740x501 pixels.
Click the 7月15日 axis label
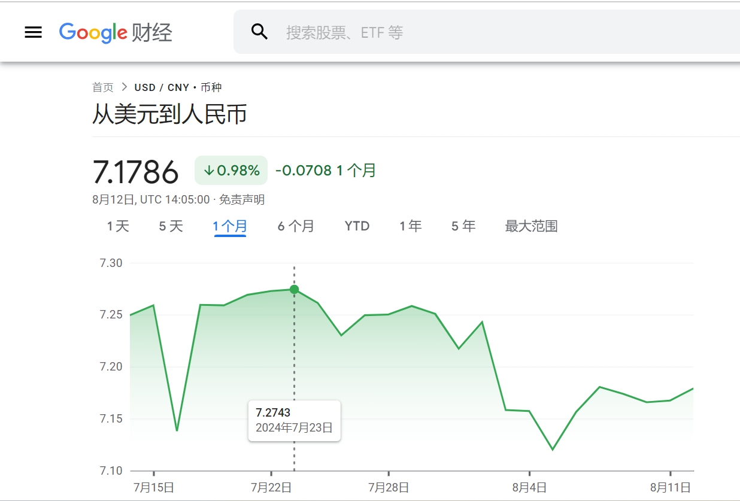tap(153, 487)
